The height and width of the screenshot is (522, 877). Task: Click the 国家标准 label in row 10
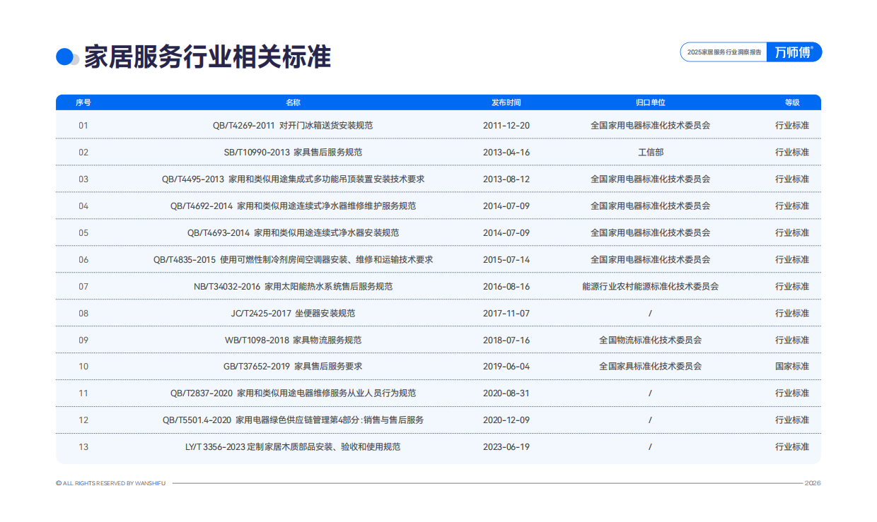point(793,366)
